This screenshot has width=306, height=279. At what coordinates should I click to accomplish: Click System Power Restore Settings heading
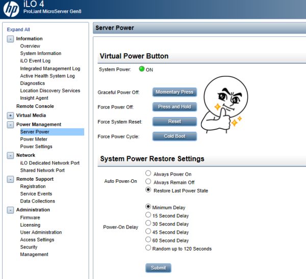pos(152,159)
